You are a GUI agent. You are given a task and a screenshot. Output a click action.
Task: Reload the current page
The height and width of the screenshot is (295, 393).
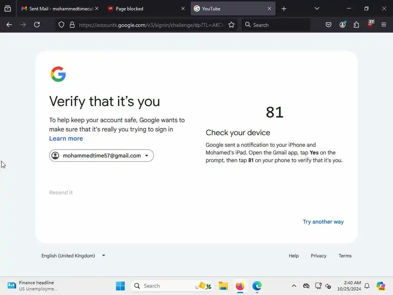pyautogui.click(x=37, y=25)
